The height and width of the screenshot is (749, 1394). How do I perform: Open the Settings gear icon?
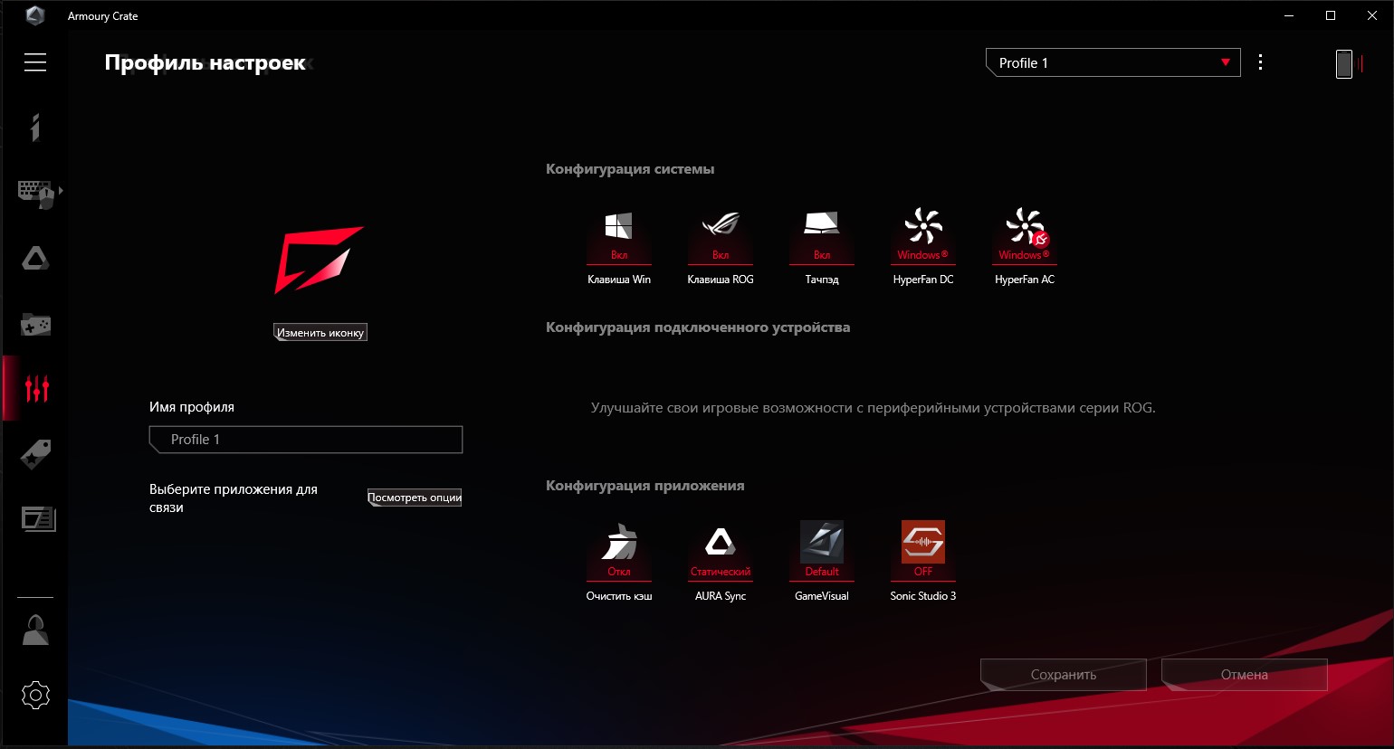(x=35, y=696)
